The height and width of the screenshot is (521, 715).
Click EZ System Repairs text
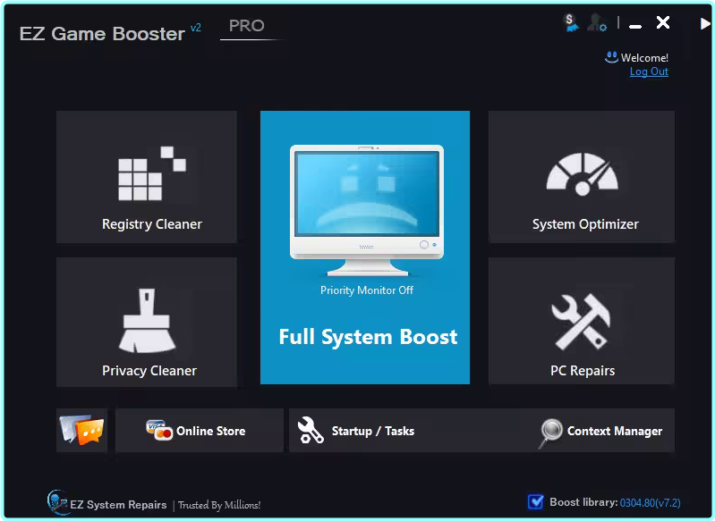(118, 505)
